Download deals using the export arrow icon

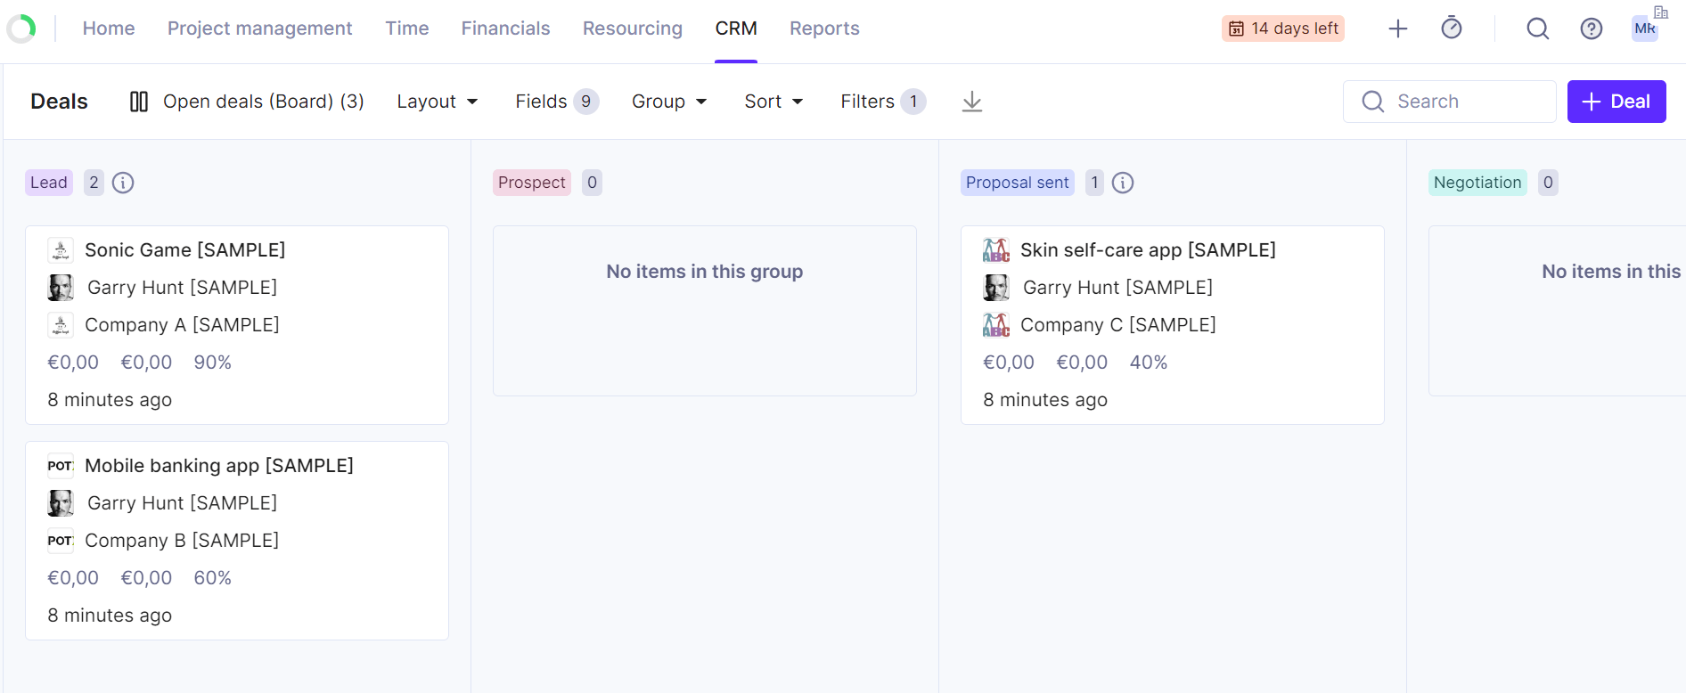tap(971, 102)
